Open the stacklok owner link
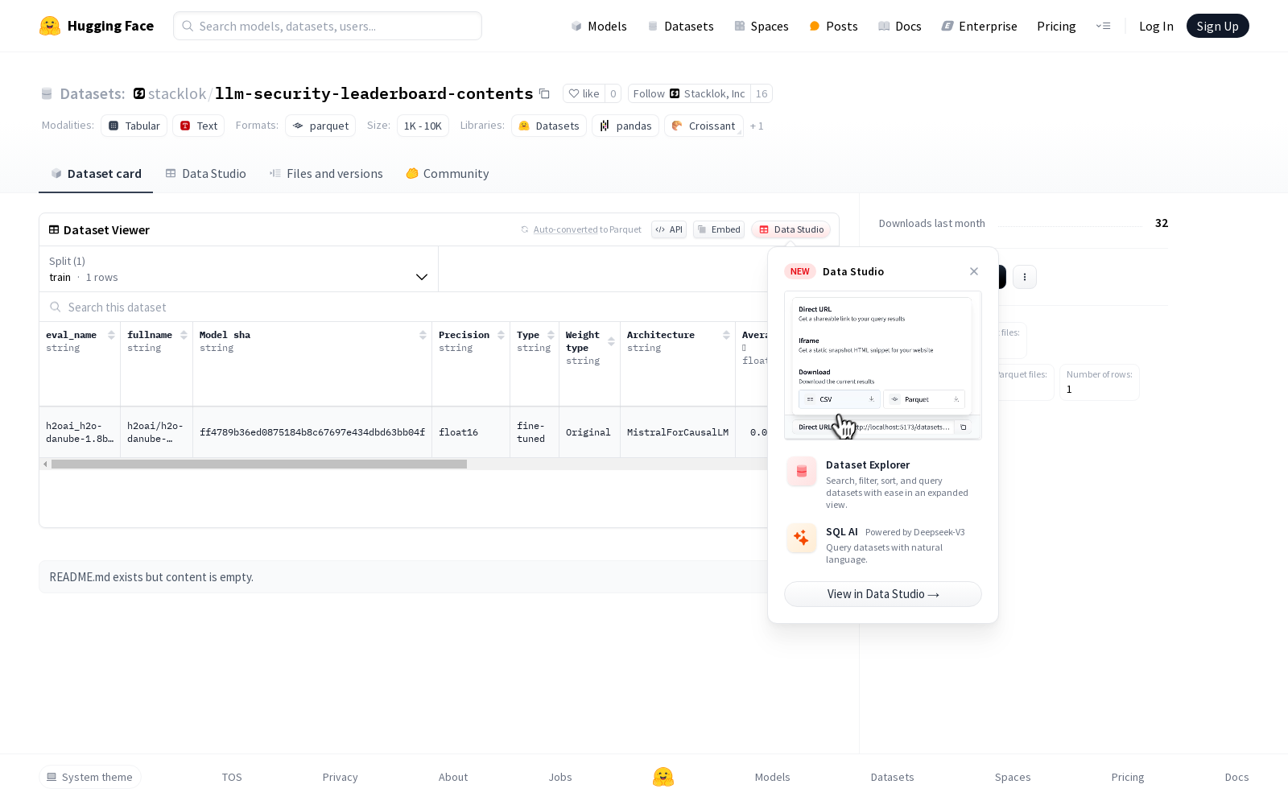 (x=177, y=93)
